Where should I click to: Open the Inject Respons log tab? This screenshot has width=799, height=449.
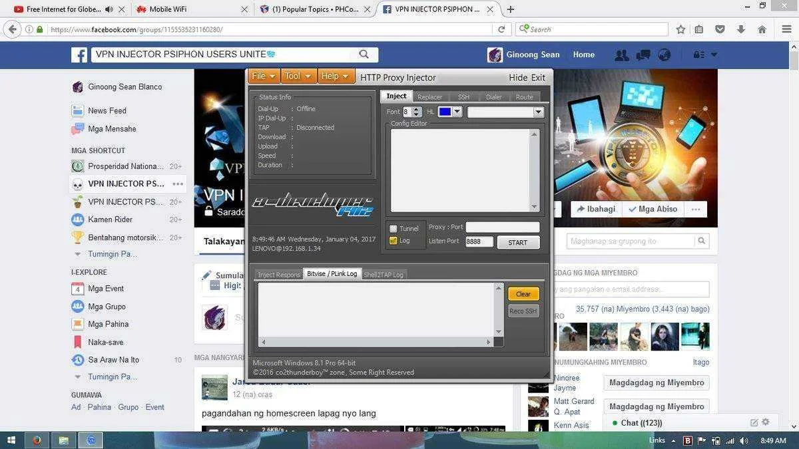[x=279, y=274]
